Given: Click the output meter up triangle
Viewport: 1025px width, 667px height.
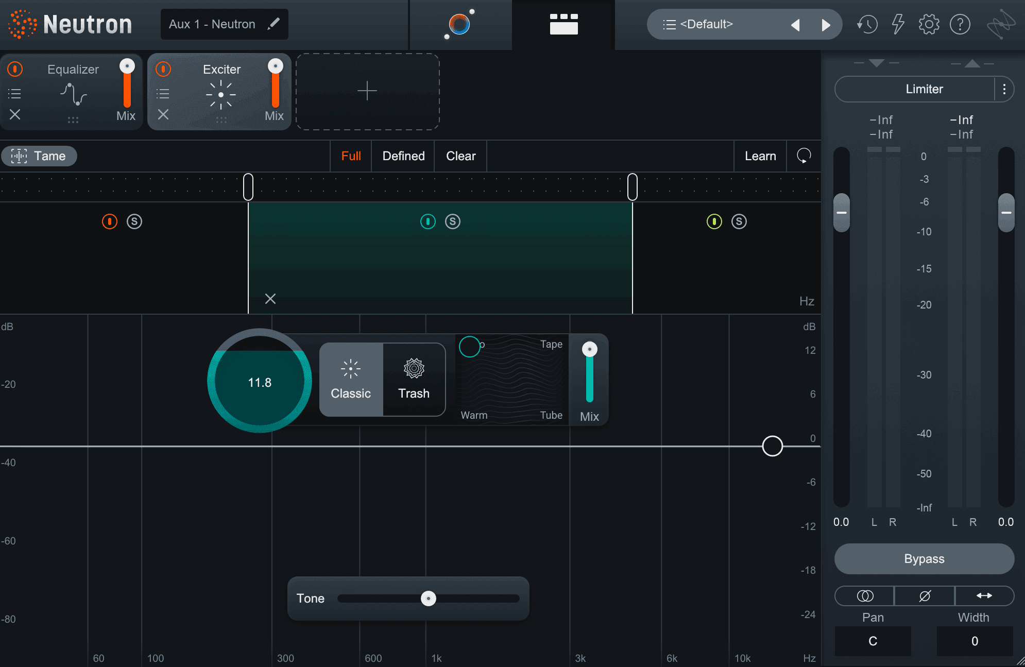Looking at the screenshot, I should coord(972,63).
